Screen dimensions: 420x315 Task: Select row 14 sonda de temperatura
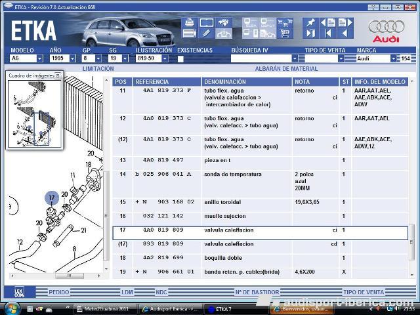coord(260,184)
